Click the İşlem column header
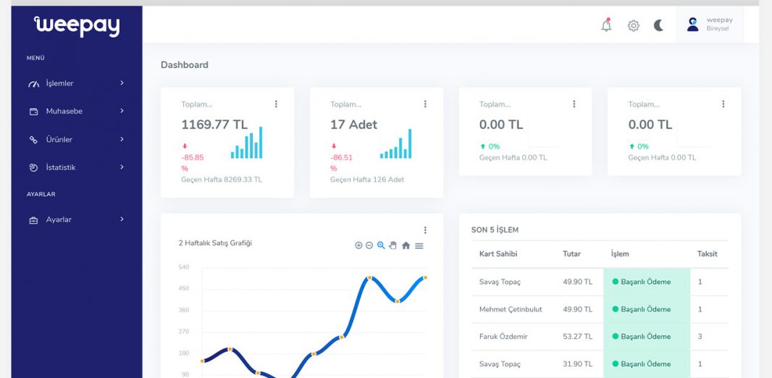The width and height of the screenshot is (772, 378). click(620, 254)
